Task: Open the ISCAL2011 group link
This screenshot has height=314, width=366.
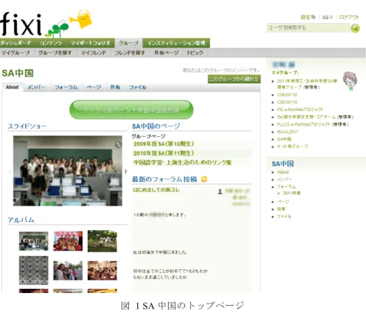Action: [287, 132]
